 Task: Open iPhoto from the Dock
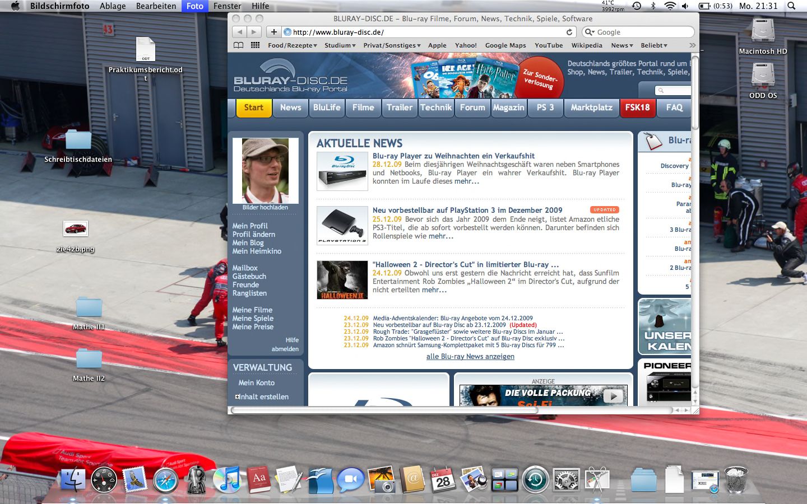tap(382, 480)
